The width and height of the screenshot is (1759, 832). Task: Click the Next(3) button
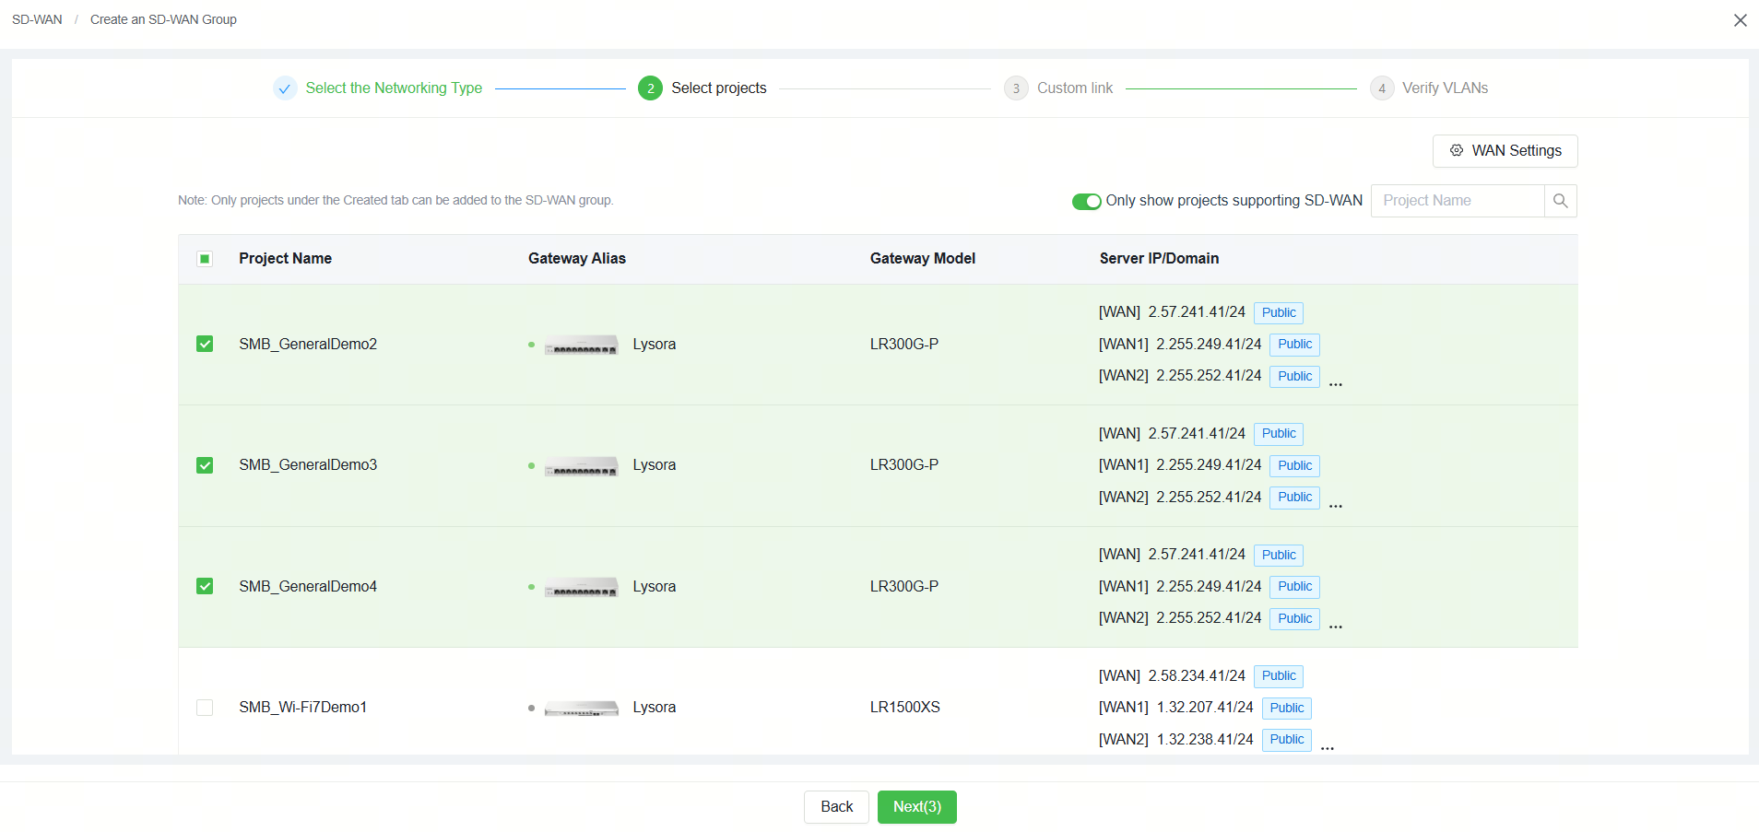click(916, 807)
